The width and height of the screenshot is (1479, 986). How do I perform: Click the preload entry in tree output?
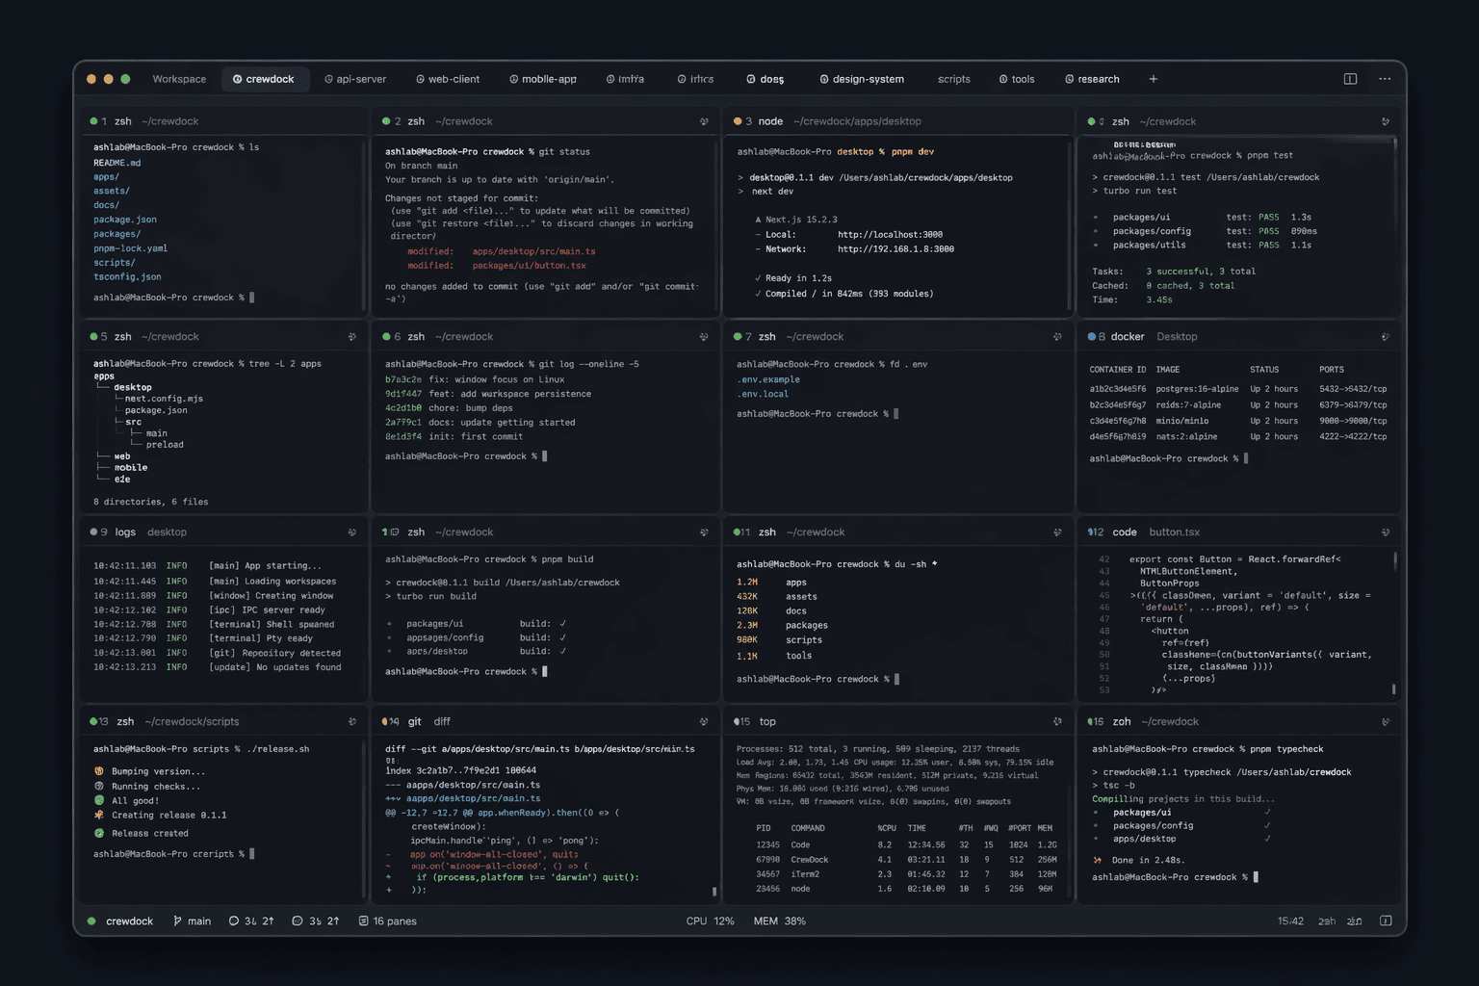coord(165,445)
